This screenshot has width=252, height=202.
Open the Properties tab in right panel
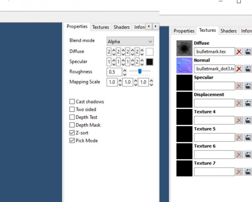pyautogui.click(x=184, y=31)
